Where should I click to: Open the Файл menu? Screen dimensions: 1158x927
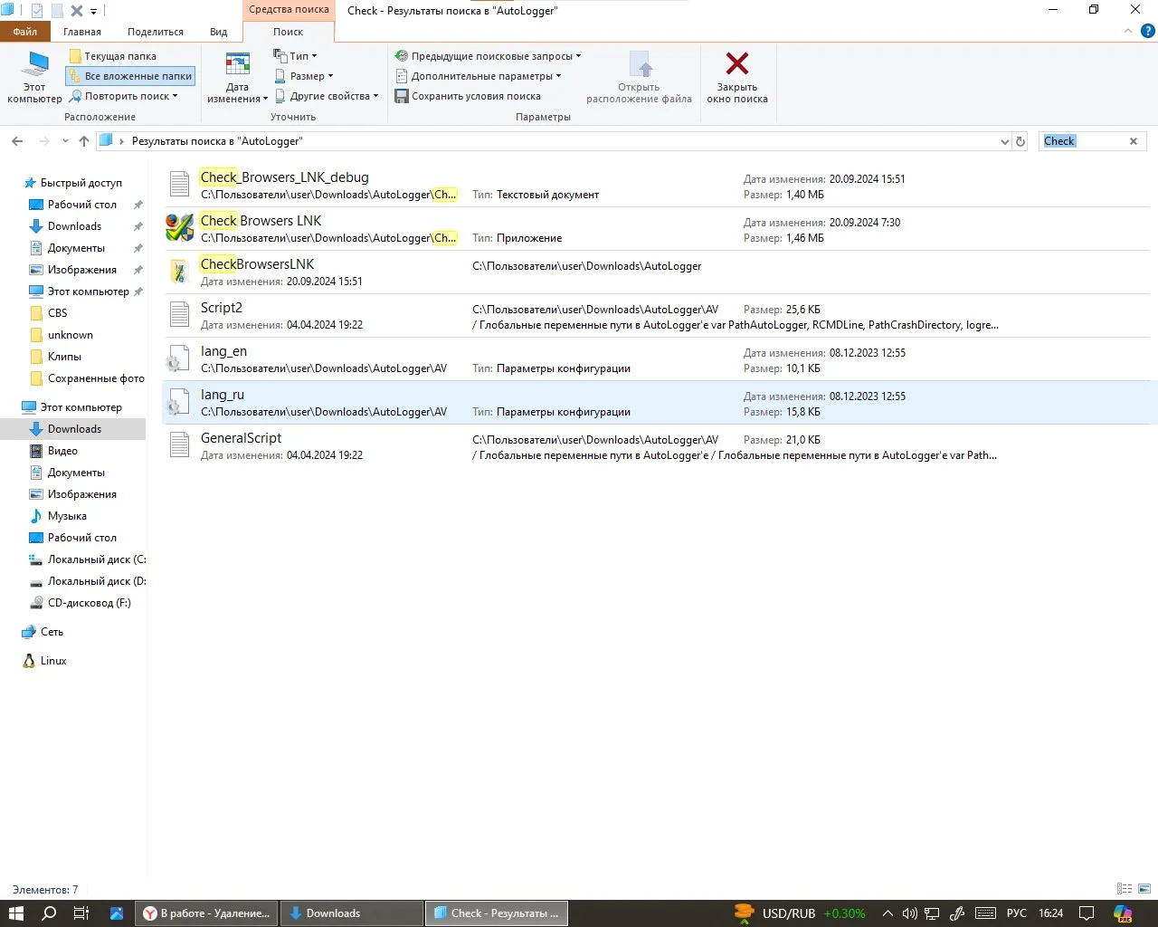[25, 32]
